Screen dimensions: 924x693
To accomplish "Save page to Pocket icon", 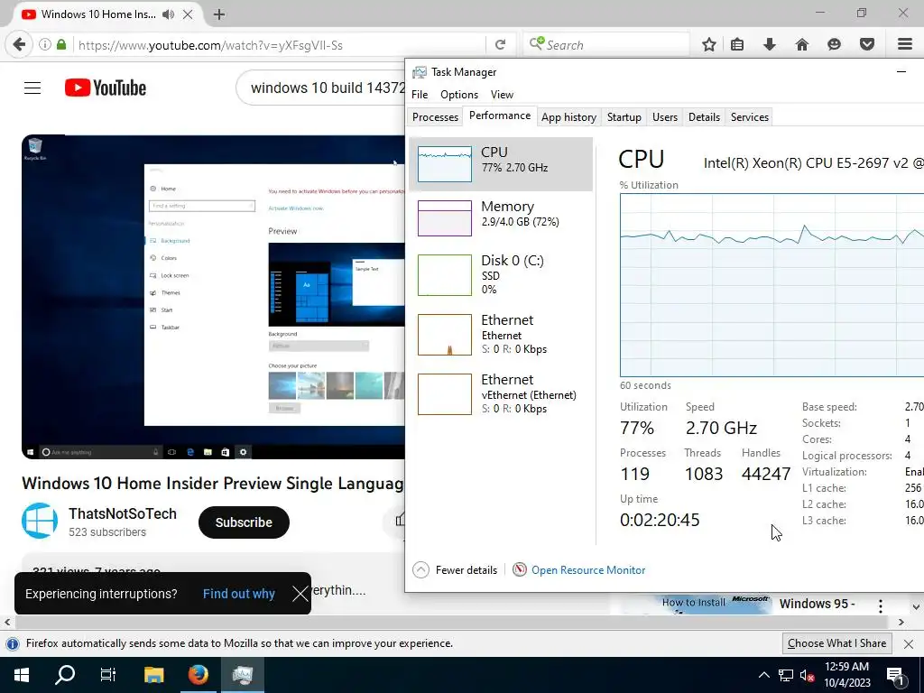I will [x=866, y=45].
